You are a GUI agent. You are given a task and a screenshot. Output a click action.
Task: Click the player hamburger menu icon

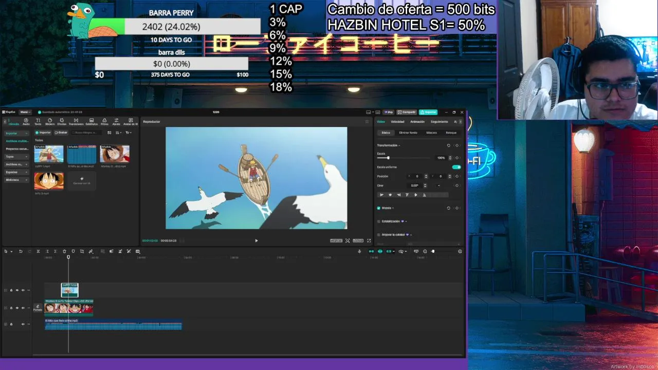pos(367,122)
